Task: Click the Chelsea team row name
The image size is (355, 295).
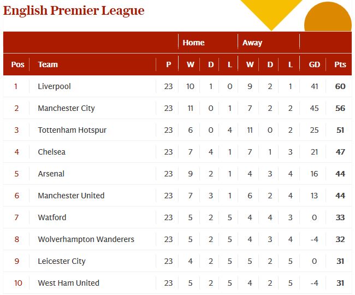Action: (x=51, y=152)
